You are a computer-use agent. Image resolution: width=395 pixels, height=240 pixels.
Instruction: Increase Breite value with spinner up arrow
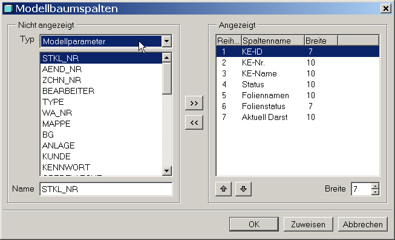click(x=375, y=186)
